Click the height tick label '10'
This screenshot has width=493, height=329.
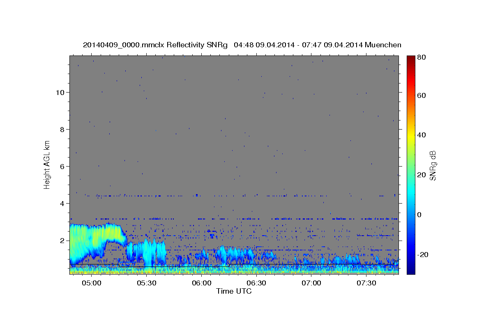(x=60, y=92)
